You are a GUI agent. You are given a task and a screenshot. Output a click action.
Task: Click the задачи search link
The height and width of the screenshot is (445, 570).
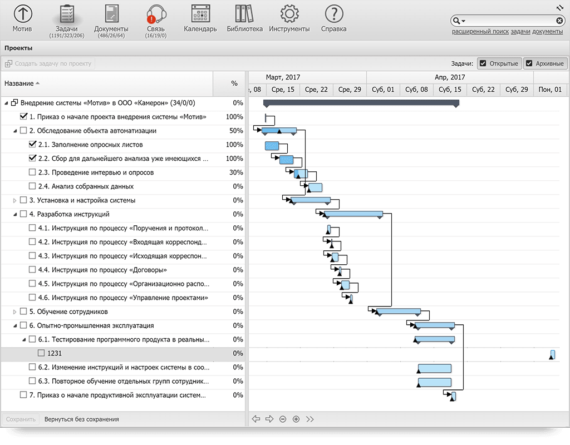(520, 32)
